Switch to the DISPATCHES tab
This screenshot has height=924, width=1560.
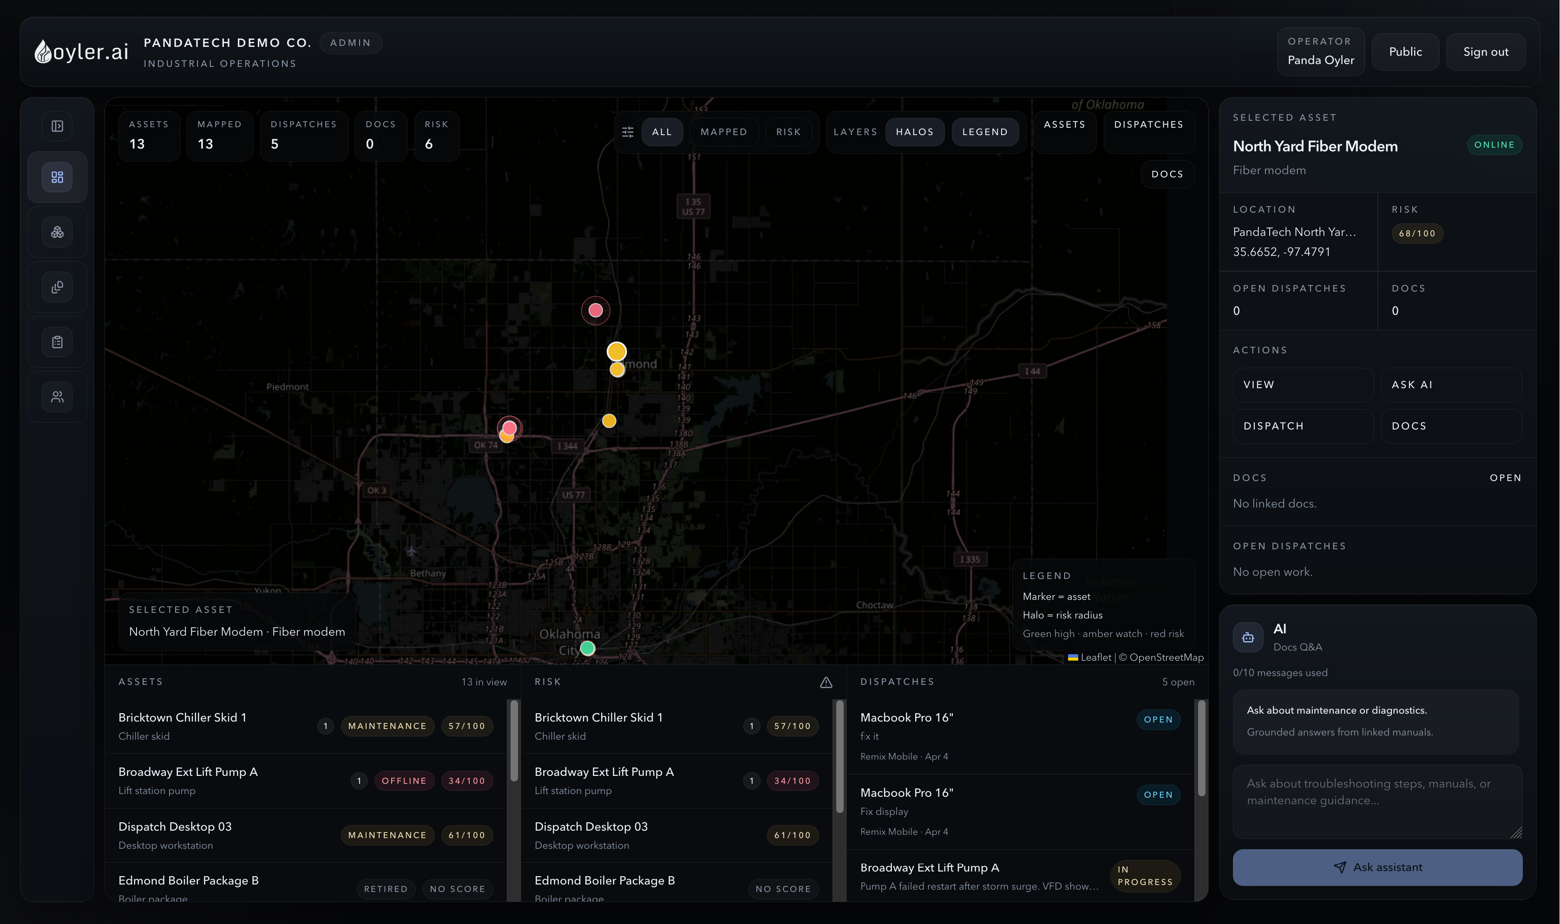1148,124
